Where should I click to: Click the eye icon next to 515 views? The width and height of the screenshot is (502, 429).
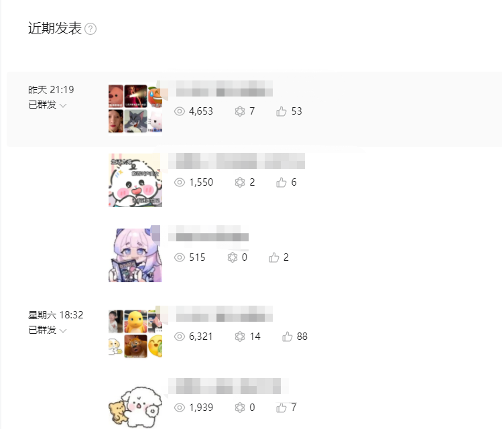coord(180,257)
